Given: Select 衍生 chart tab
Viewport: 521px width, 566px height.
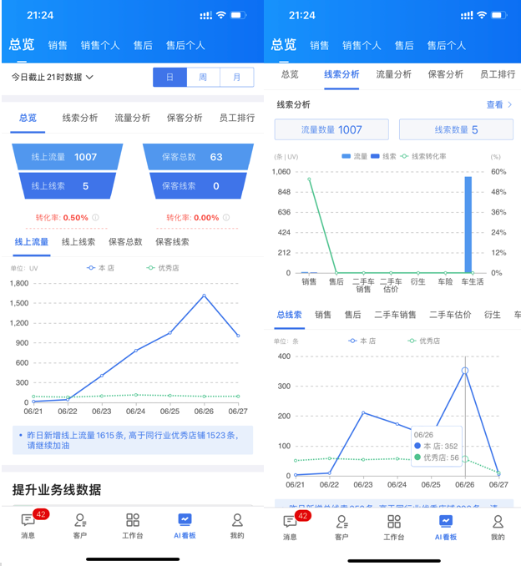Looking at the screenshot, I should (492, 315).
